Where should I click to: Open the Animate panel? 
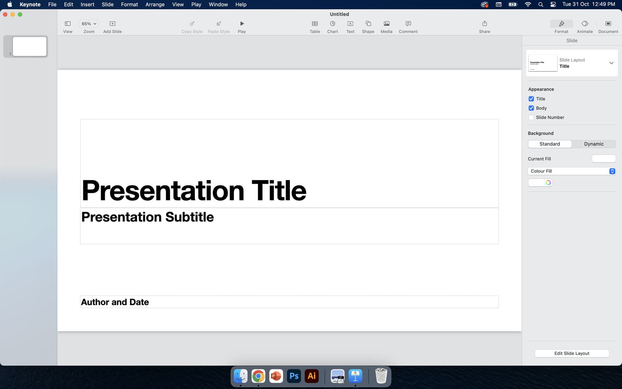click(x=585, y=26)
